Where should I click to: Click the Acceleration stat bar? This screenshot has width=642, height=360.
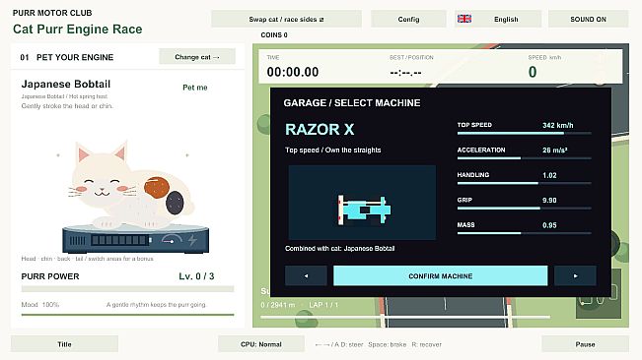pos(524,158)
